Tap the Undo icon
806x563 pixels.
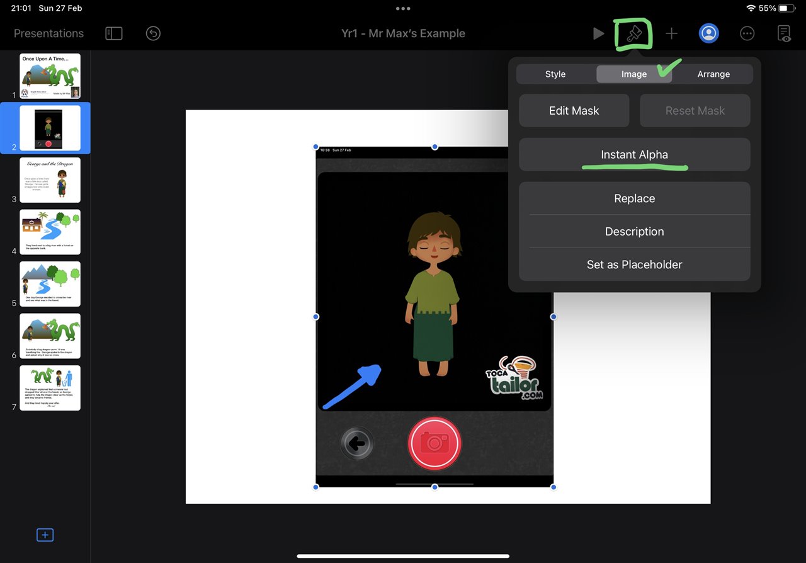click(153, 33)
